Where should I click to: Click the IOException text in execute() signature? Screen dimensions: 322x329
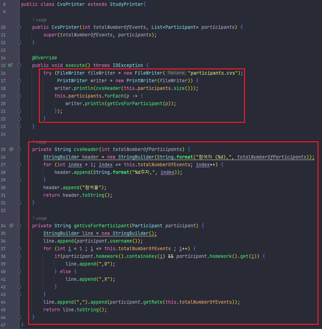[128, 66]
